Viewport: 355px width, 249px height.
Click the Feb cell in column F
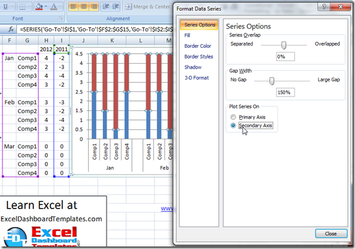9,102
